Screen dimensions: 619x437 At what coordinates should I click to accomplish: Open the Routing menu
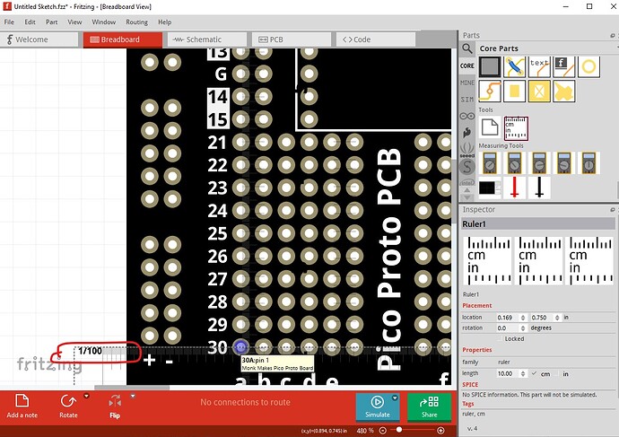pyautogui.click(x=136, y=22)
